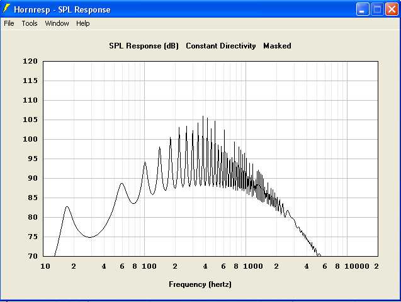The height and width of the screenshot is (302, 401).
Task: Click the 85 dB y-axis value
Action: (33, 198)
